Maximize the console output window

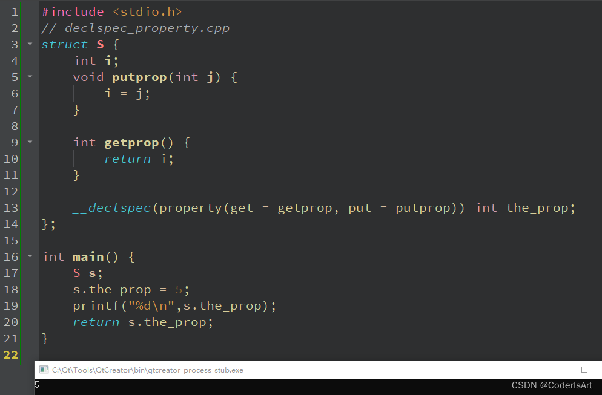(583, 369)
